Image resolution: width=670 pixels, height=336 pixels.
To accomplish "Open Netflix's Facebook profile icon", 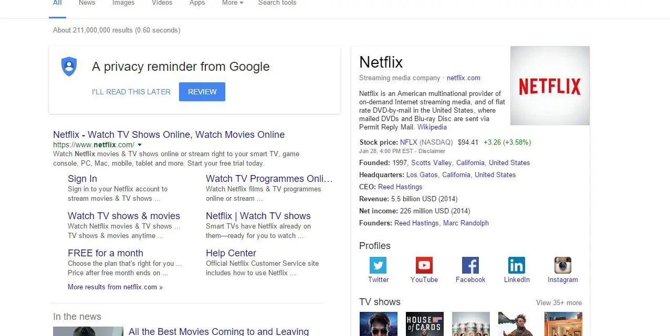I will tap(470, 265).
